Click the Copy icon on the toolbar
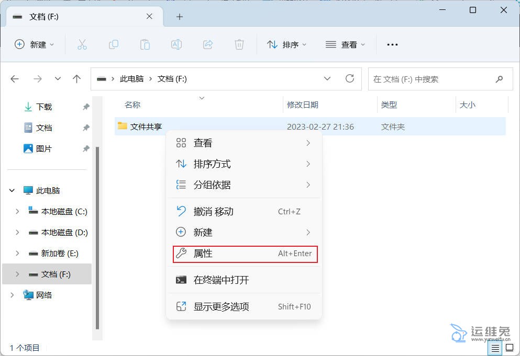520x356 pixels. [x=114, y=44]
